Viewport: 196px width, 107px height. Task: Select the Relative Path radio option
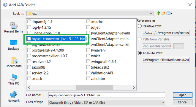point(140,26)
